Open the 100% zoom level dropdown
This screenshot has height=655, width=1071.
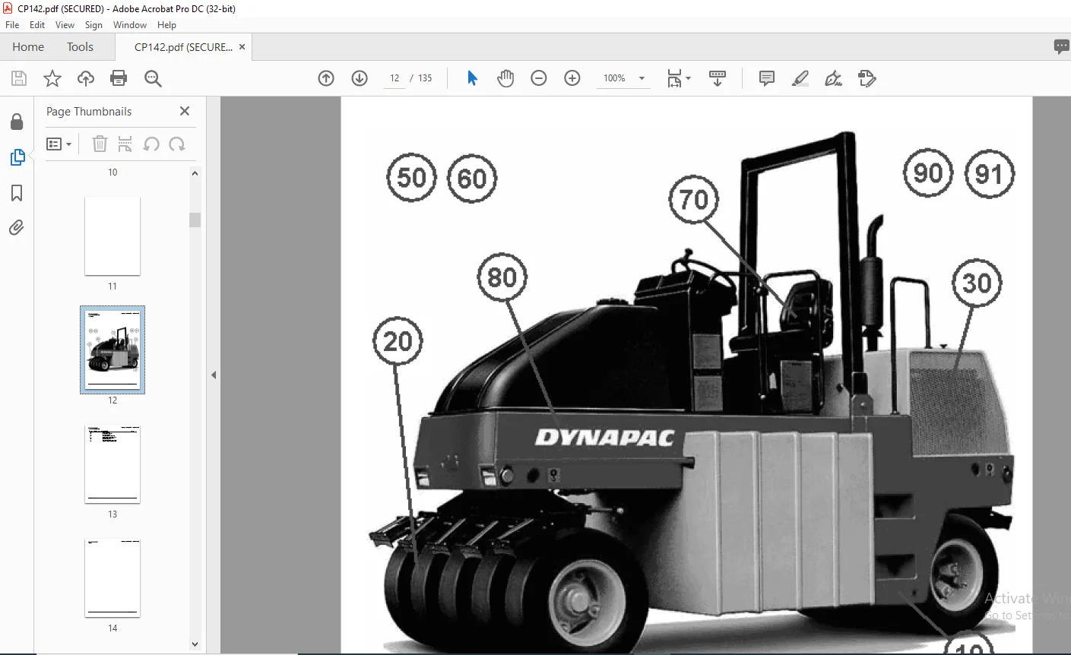point(624,78)
